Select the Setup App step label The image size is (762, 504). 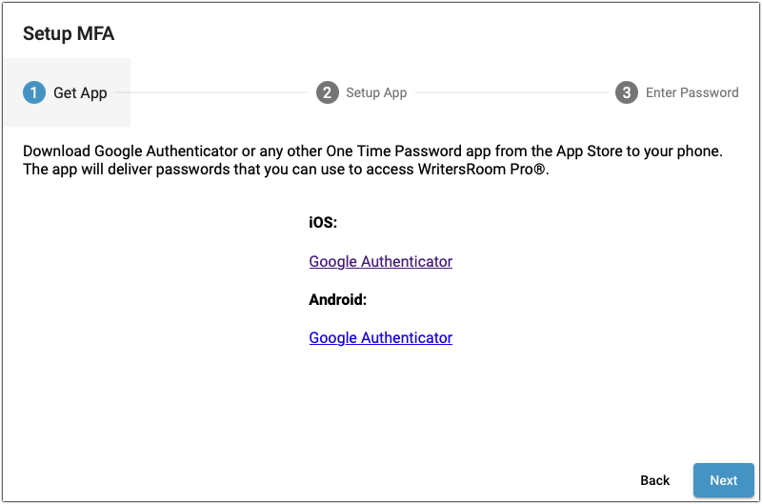pyautogui.click(x=376, y=92)
